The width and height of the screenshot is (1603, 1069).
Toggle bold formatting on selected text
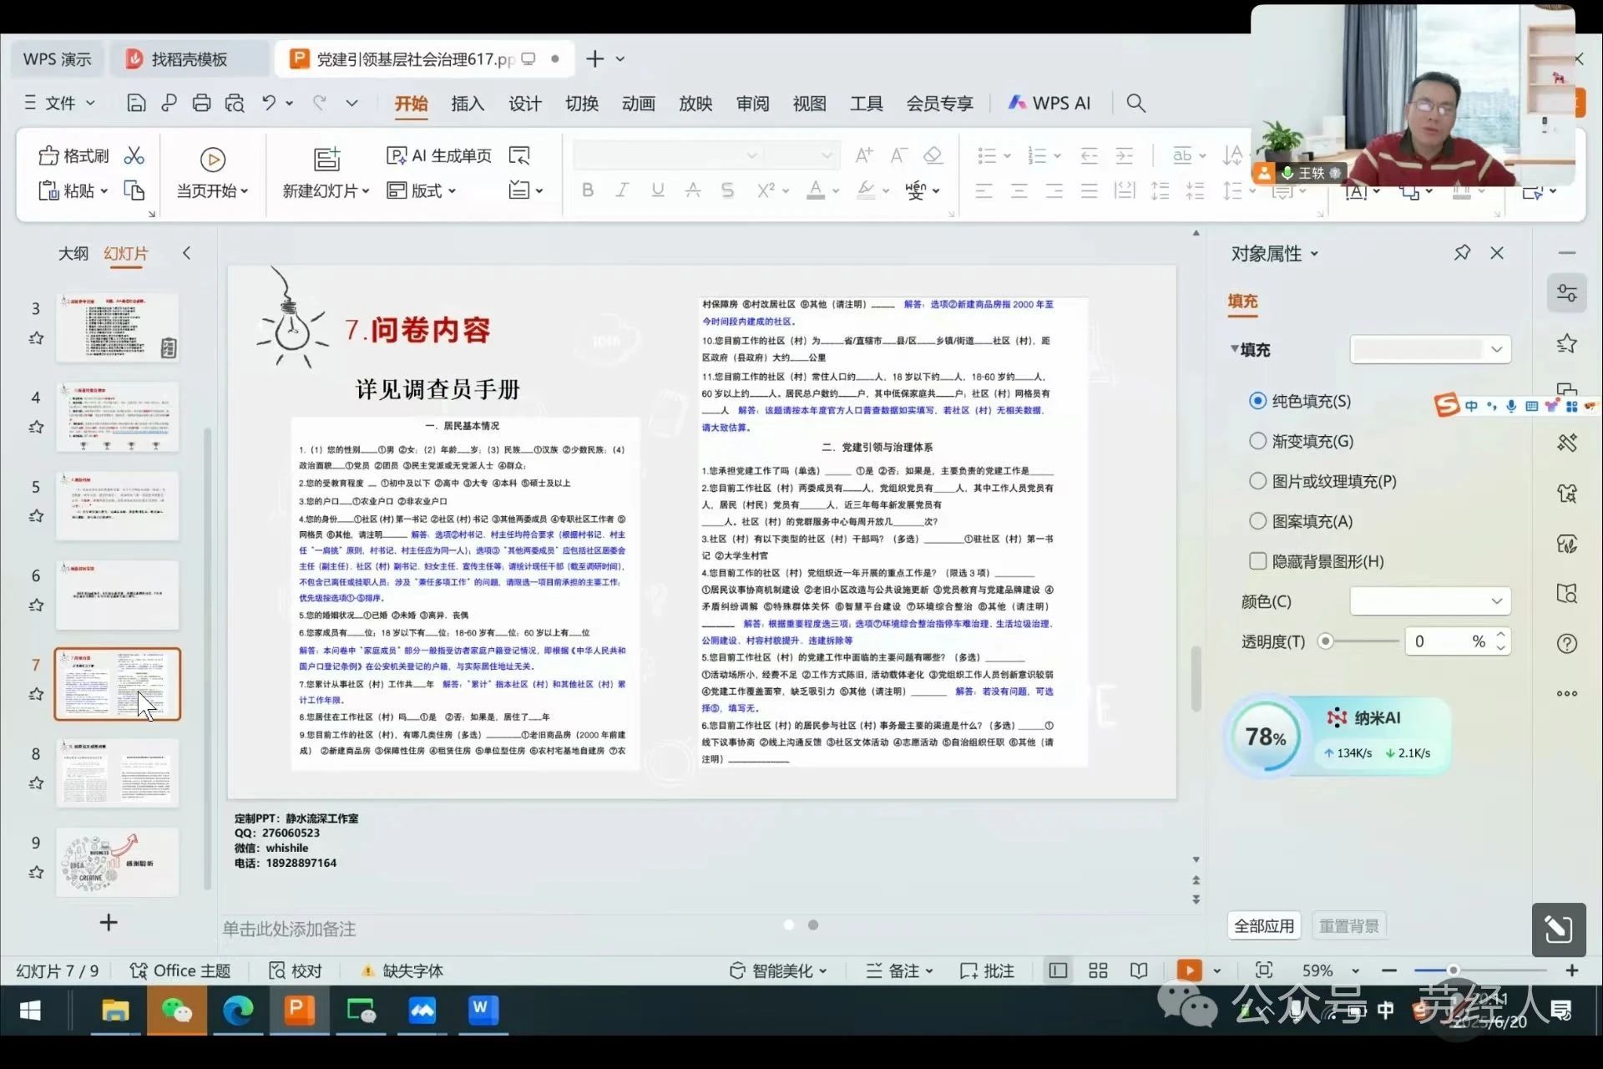(x=587, y=190)
